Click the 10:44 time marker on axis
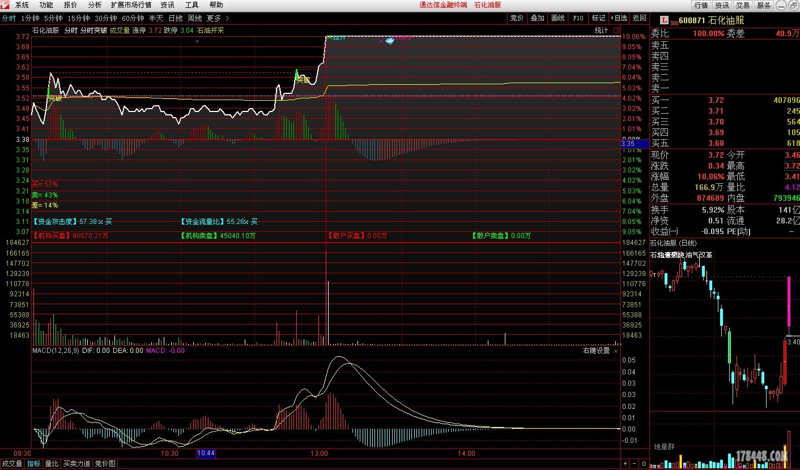Viewport: 800px width, 470px height. click(206, 454)
